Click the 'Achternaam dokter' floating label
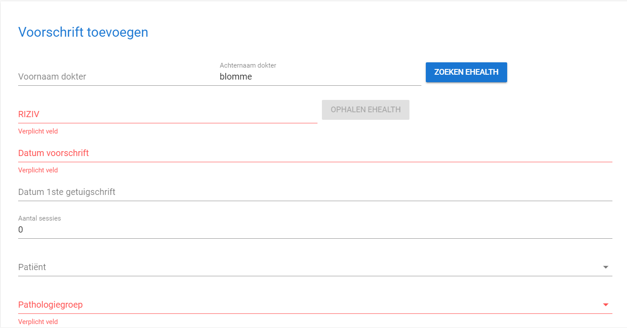The width and height of the screenshot is (627, 328). coord(248,65)
